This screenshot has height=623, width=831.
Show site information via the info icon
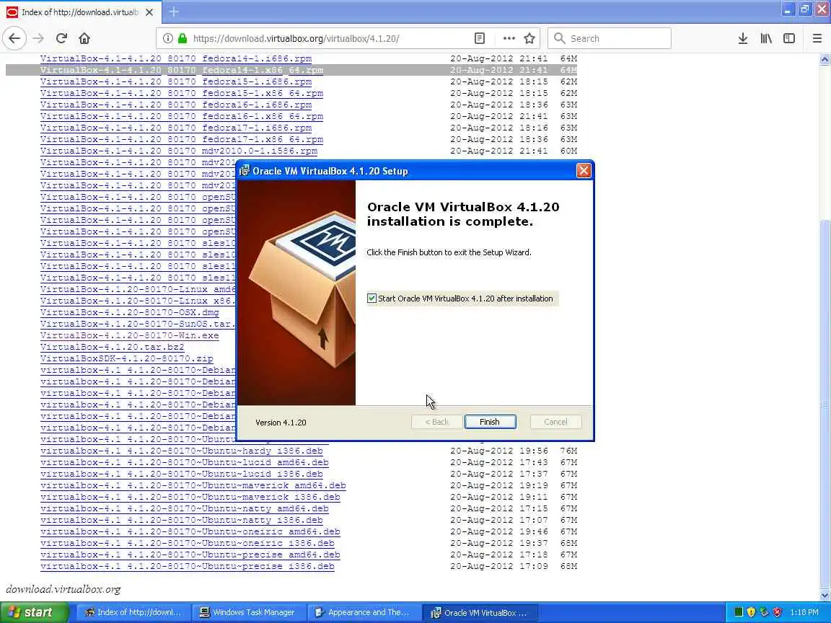167,38
